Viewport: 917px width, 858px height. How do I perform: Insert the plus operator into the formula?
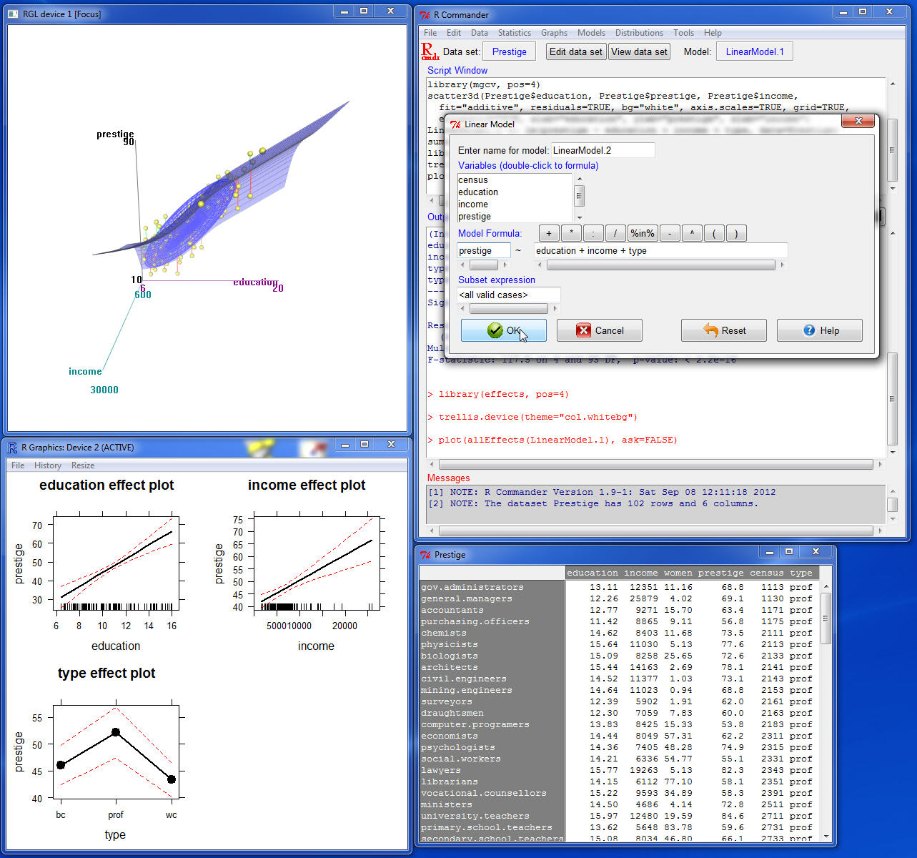click(549, 233)
